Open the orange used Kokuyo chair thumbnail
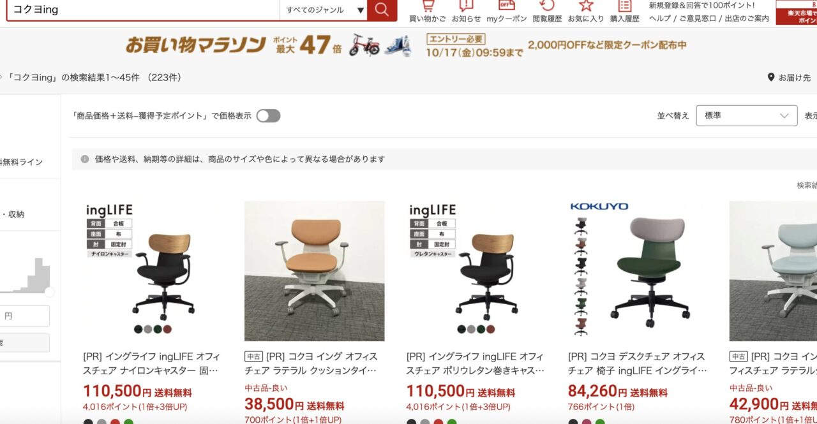The image size is (817, 424). point(314,271)
